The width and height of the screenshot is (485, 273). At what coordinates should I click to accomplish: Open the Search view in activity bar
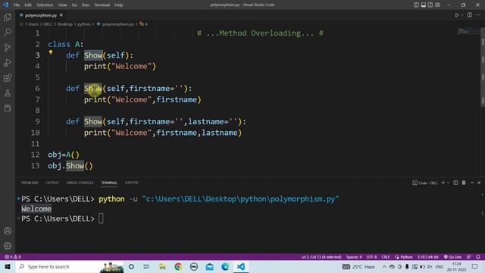click(x=8, y=32)
